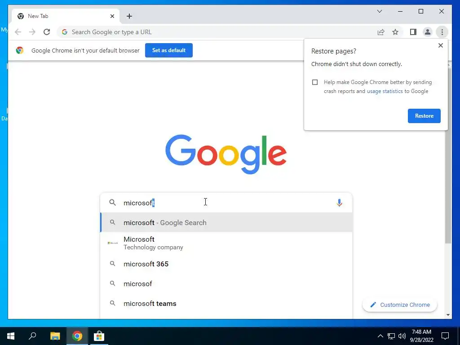Open Microsoft Store from taskbar

coord(99,336)
